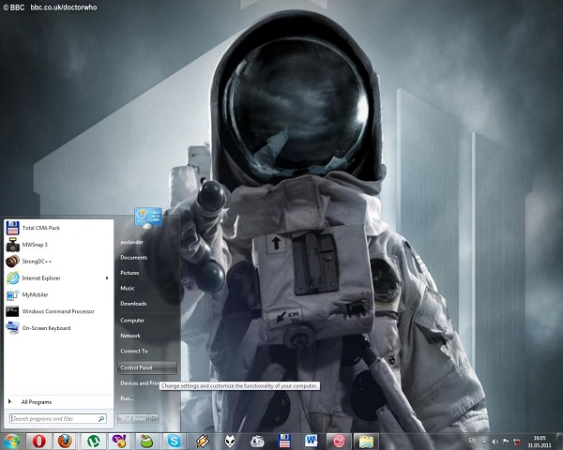Open StrongDC++ in the Start menu
This screenshot has height=450, width=563.
(35, 262)
